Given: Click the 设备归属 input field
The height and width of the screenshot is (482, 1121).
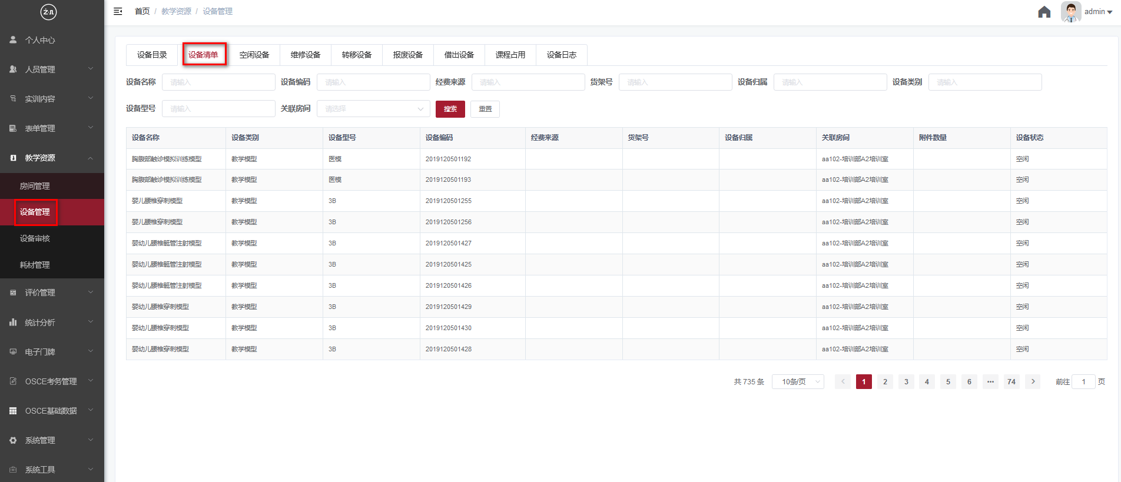Looking at the screenshot, I should 830,82.
